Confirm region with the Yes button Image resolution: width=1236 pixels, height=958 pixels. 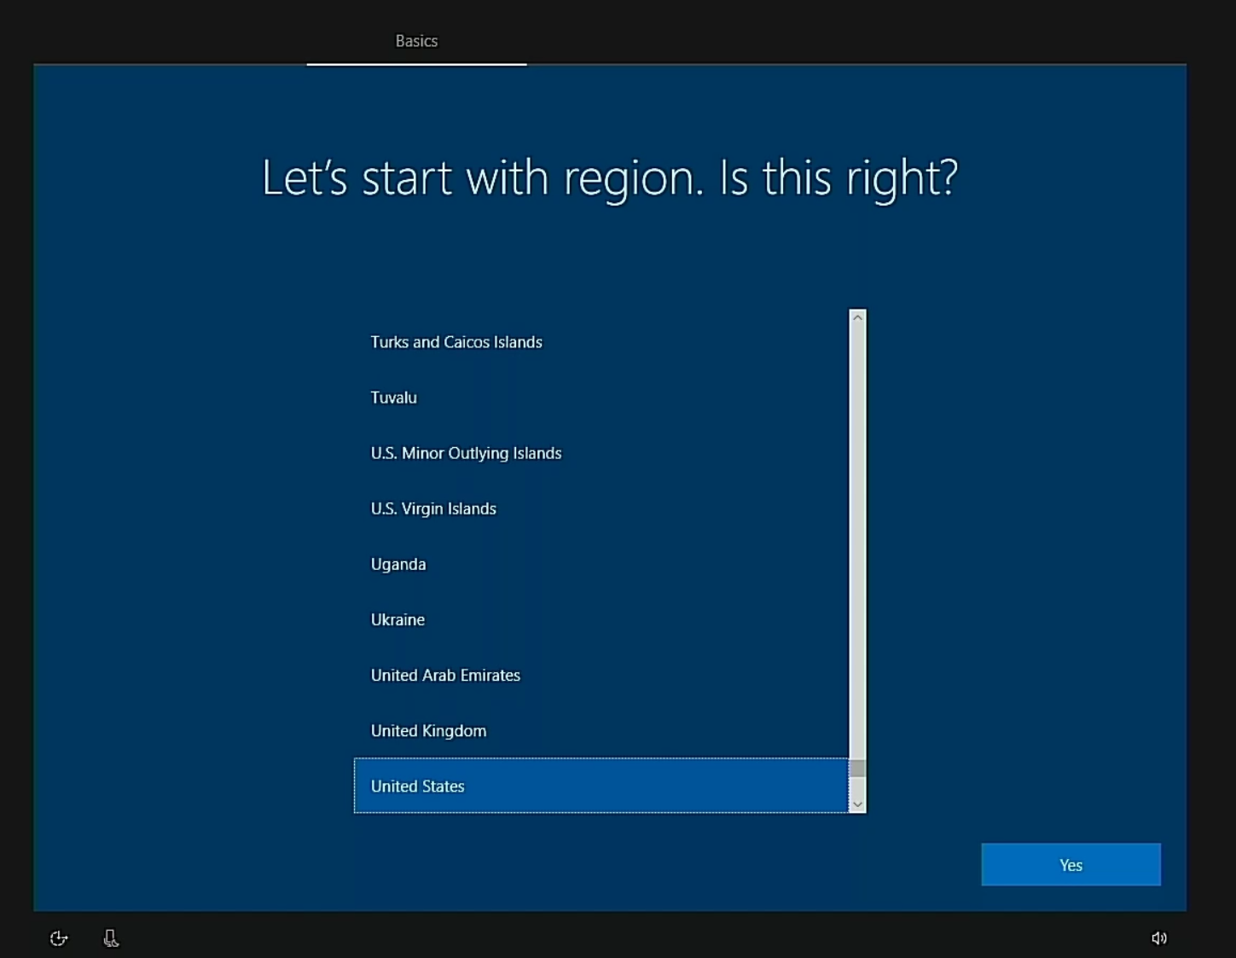(x=1071, y=865)
